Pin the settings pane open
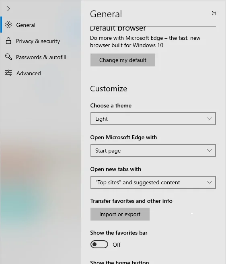Viewport: 226px width, 264px height. pyautogui.click(x=213, y=13)
